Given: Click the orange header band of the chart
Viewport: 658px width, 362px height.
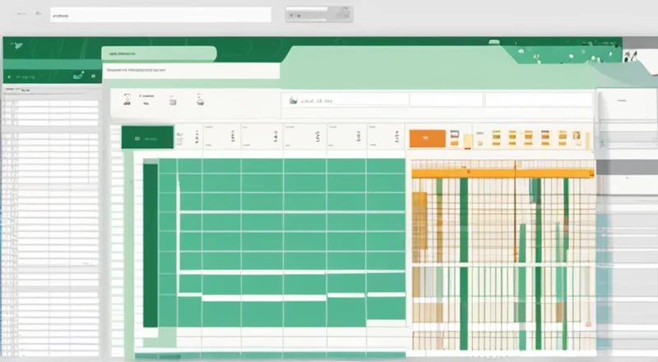Looking at the screenshot, I should coord(502,174).
